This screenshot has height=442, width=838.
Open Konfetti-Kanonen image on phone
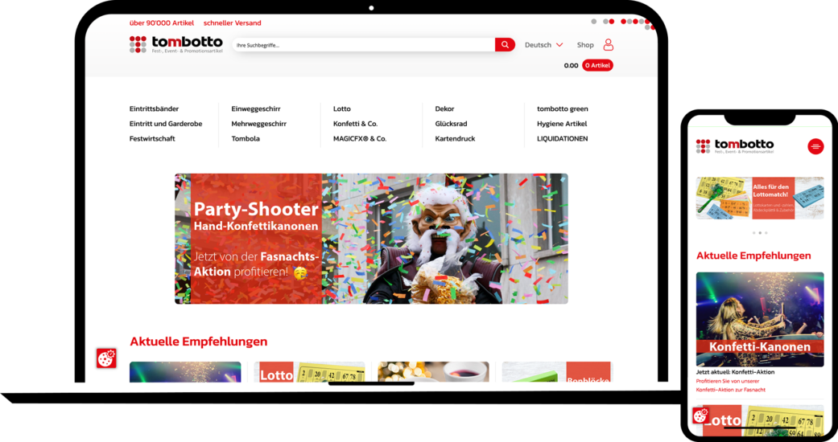pyautogui.click(x=759, y=319)
